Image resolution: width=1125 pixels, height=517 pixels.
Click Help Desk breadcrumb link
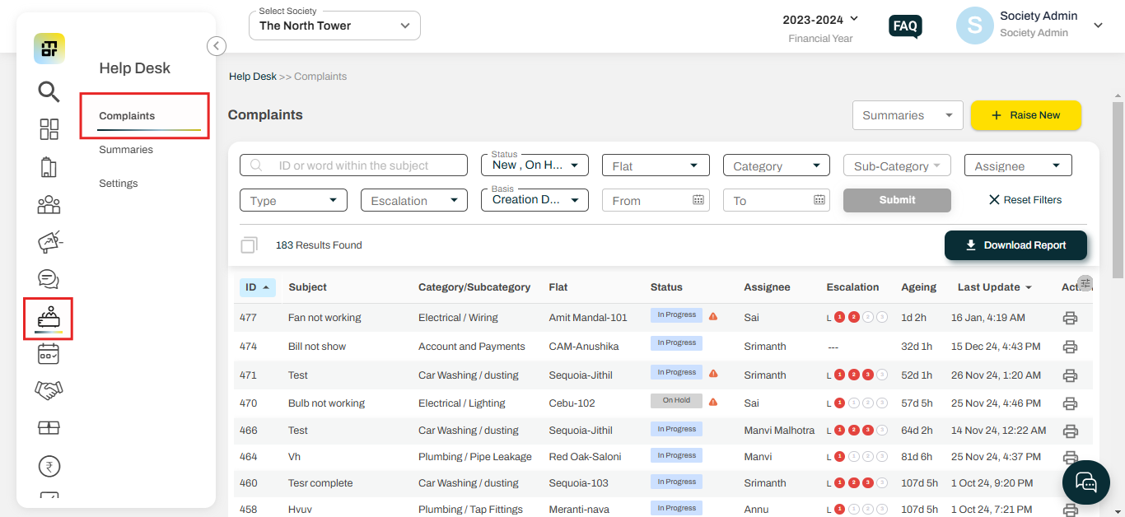point(253,77)
